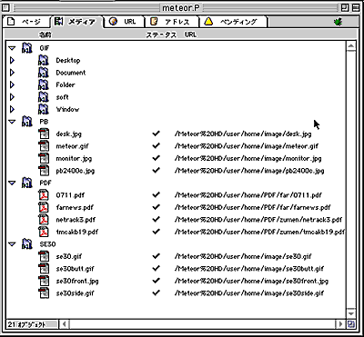Select the meteor.gif file name
Screen dimensions: 364x337
(x=72, y=146)
